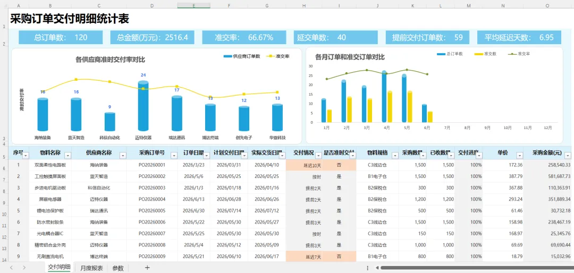Click the 科信自动化 cylinder bar labeled 9
Screen dimensions: 574x273
point(110,122)
